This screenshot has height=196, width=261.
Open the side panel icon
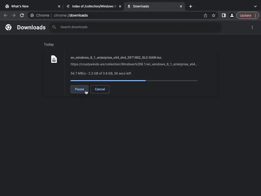tap(224, 15)
